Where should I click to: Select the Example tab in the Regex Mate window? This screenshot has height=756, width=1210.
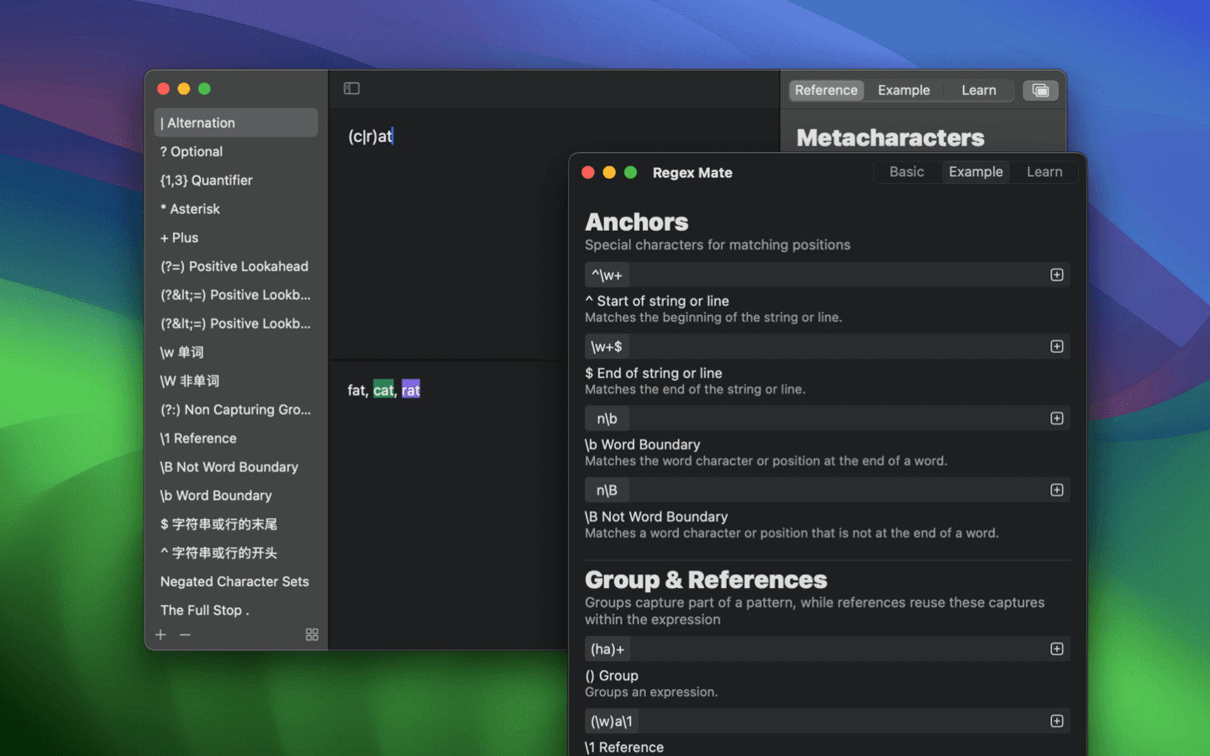tap(976, 172)
